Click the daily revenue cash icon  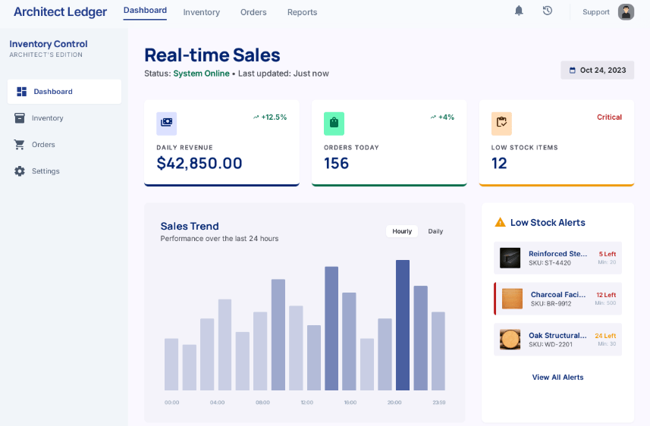pos(166,123)
